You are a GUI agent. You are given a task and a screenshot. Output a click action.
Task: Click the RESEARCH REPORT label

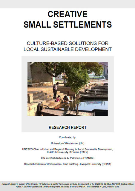point(67,127)
